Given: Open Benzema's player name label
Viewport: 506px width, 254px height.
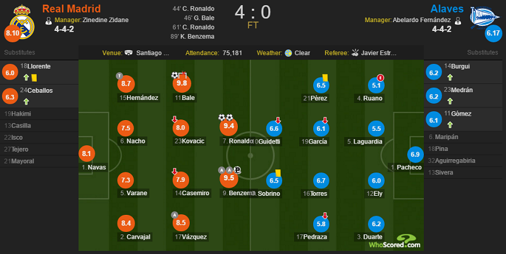Looking at the screenshot, I should coord(238,193).
